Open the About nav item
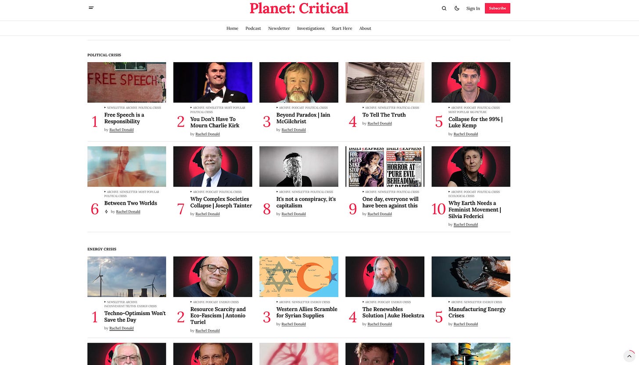This screenshot has height=365, width=639. [x=365, y=28]
